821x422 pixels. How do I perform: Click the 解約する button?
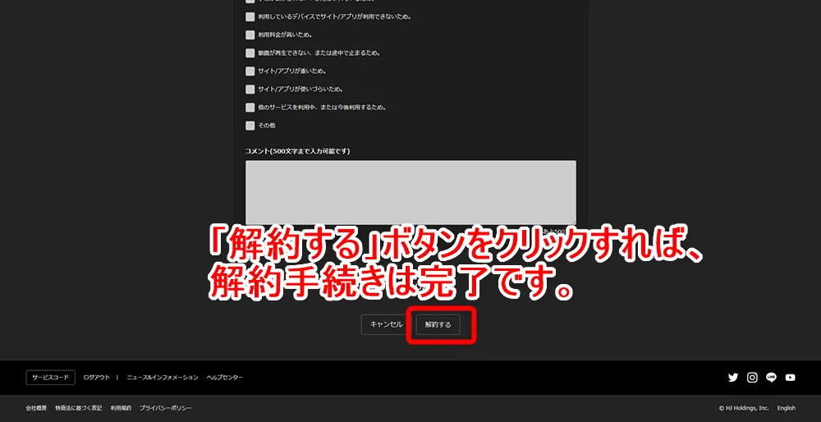(x=438, y=324)
